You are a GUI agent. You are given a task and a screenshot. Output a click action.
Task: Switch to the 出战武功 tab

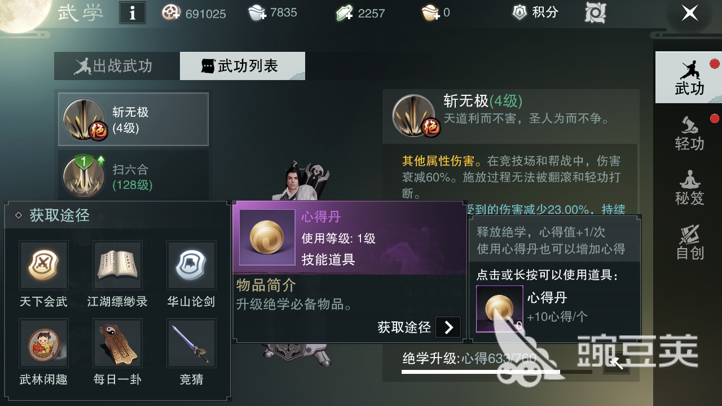click(117, 66)
